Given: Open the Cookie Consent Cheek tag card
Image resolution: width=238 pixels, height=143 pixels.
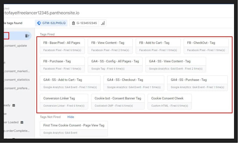Looking at the screenshot, I should [169, 102].
